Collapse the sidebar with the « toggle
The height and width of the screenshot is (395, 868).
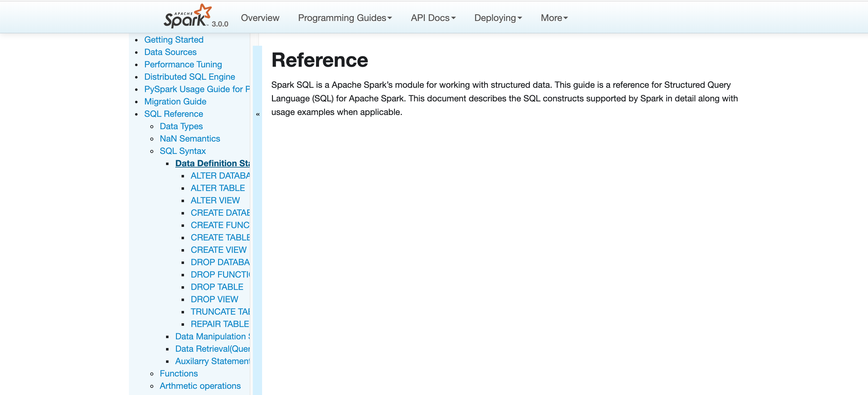click(257, 114)
